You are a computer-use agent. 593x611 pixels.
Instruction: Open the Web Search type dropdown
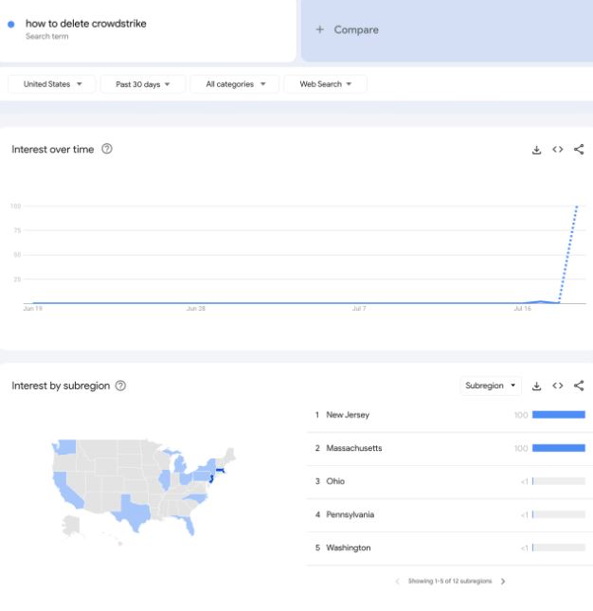pos(325,84)
